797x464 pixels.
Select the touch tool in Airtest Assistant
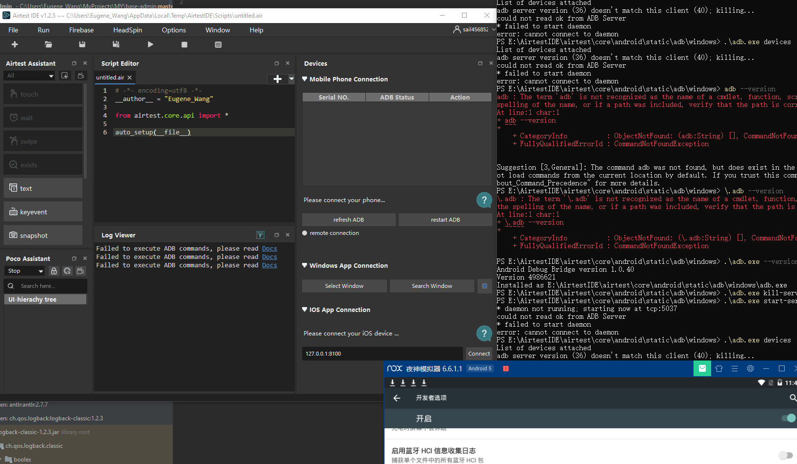pyautogui.click(x=43, y=94)
